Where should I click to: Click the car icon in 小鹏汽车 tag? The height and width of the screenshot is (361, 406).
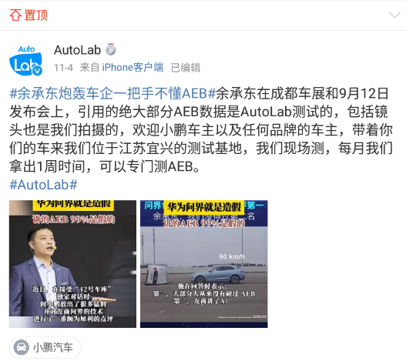(21, 347)
